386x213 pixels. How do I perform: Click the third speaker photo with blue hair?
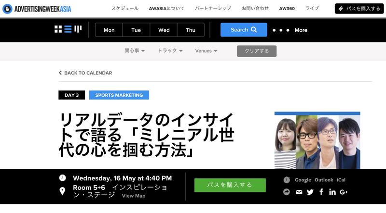pyautogui.click(x=328, y=142)
